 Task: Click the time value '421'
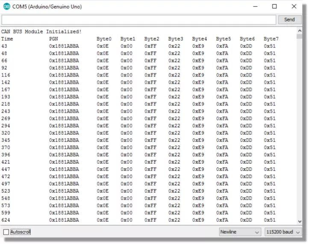(6, 162)
